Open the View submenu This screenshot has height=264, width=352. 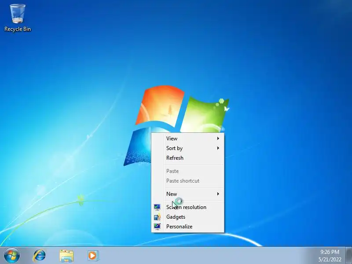pyautogui.click(x=188, y=139)
